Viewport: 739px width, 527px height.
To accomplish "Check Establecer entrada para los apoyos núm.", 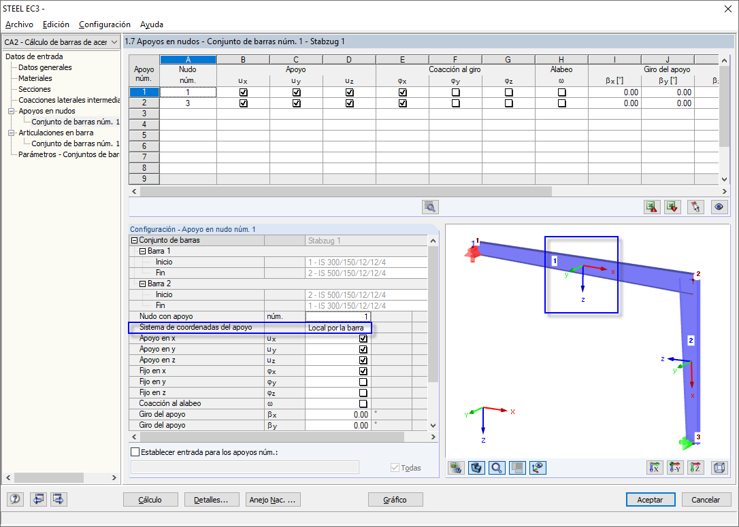I will (134, 452).
